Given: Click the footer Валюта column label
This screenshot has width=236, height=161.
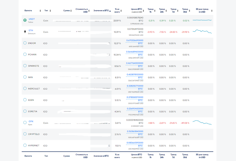Looking at the screenshot, I should coord(28,156).
